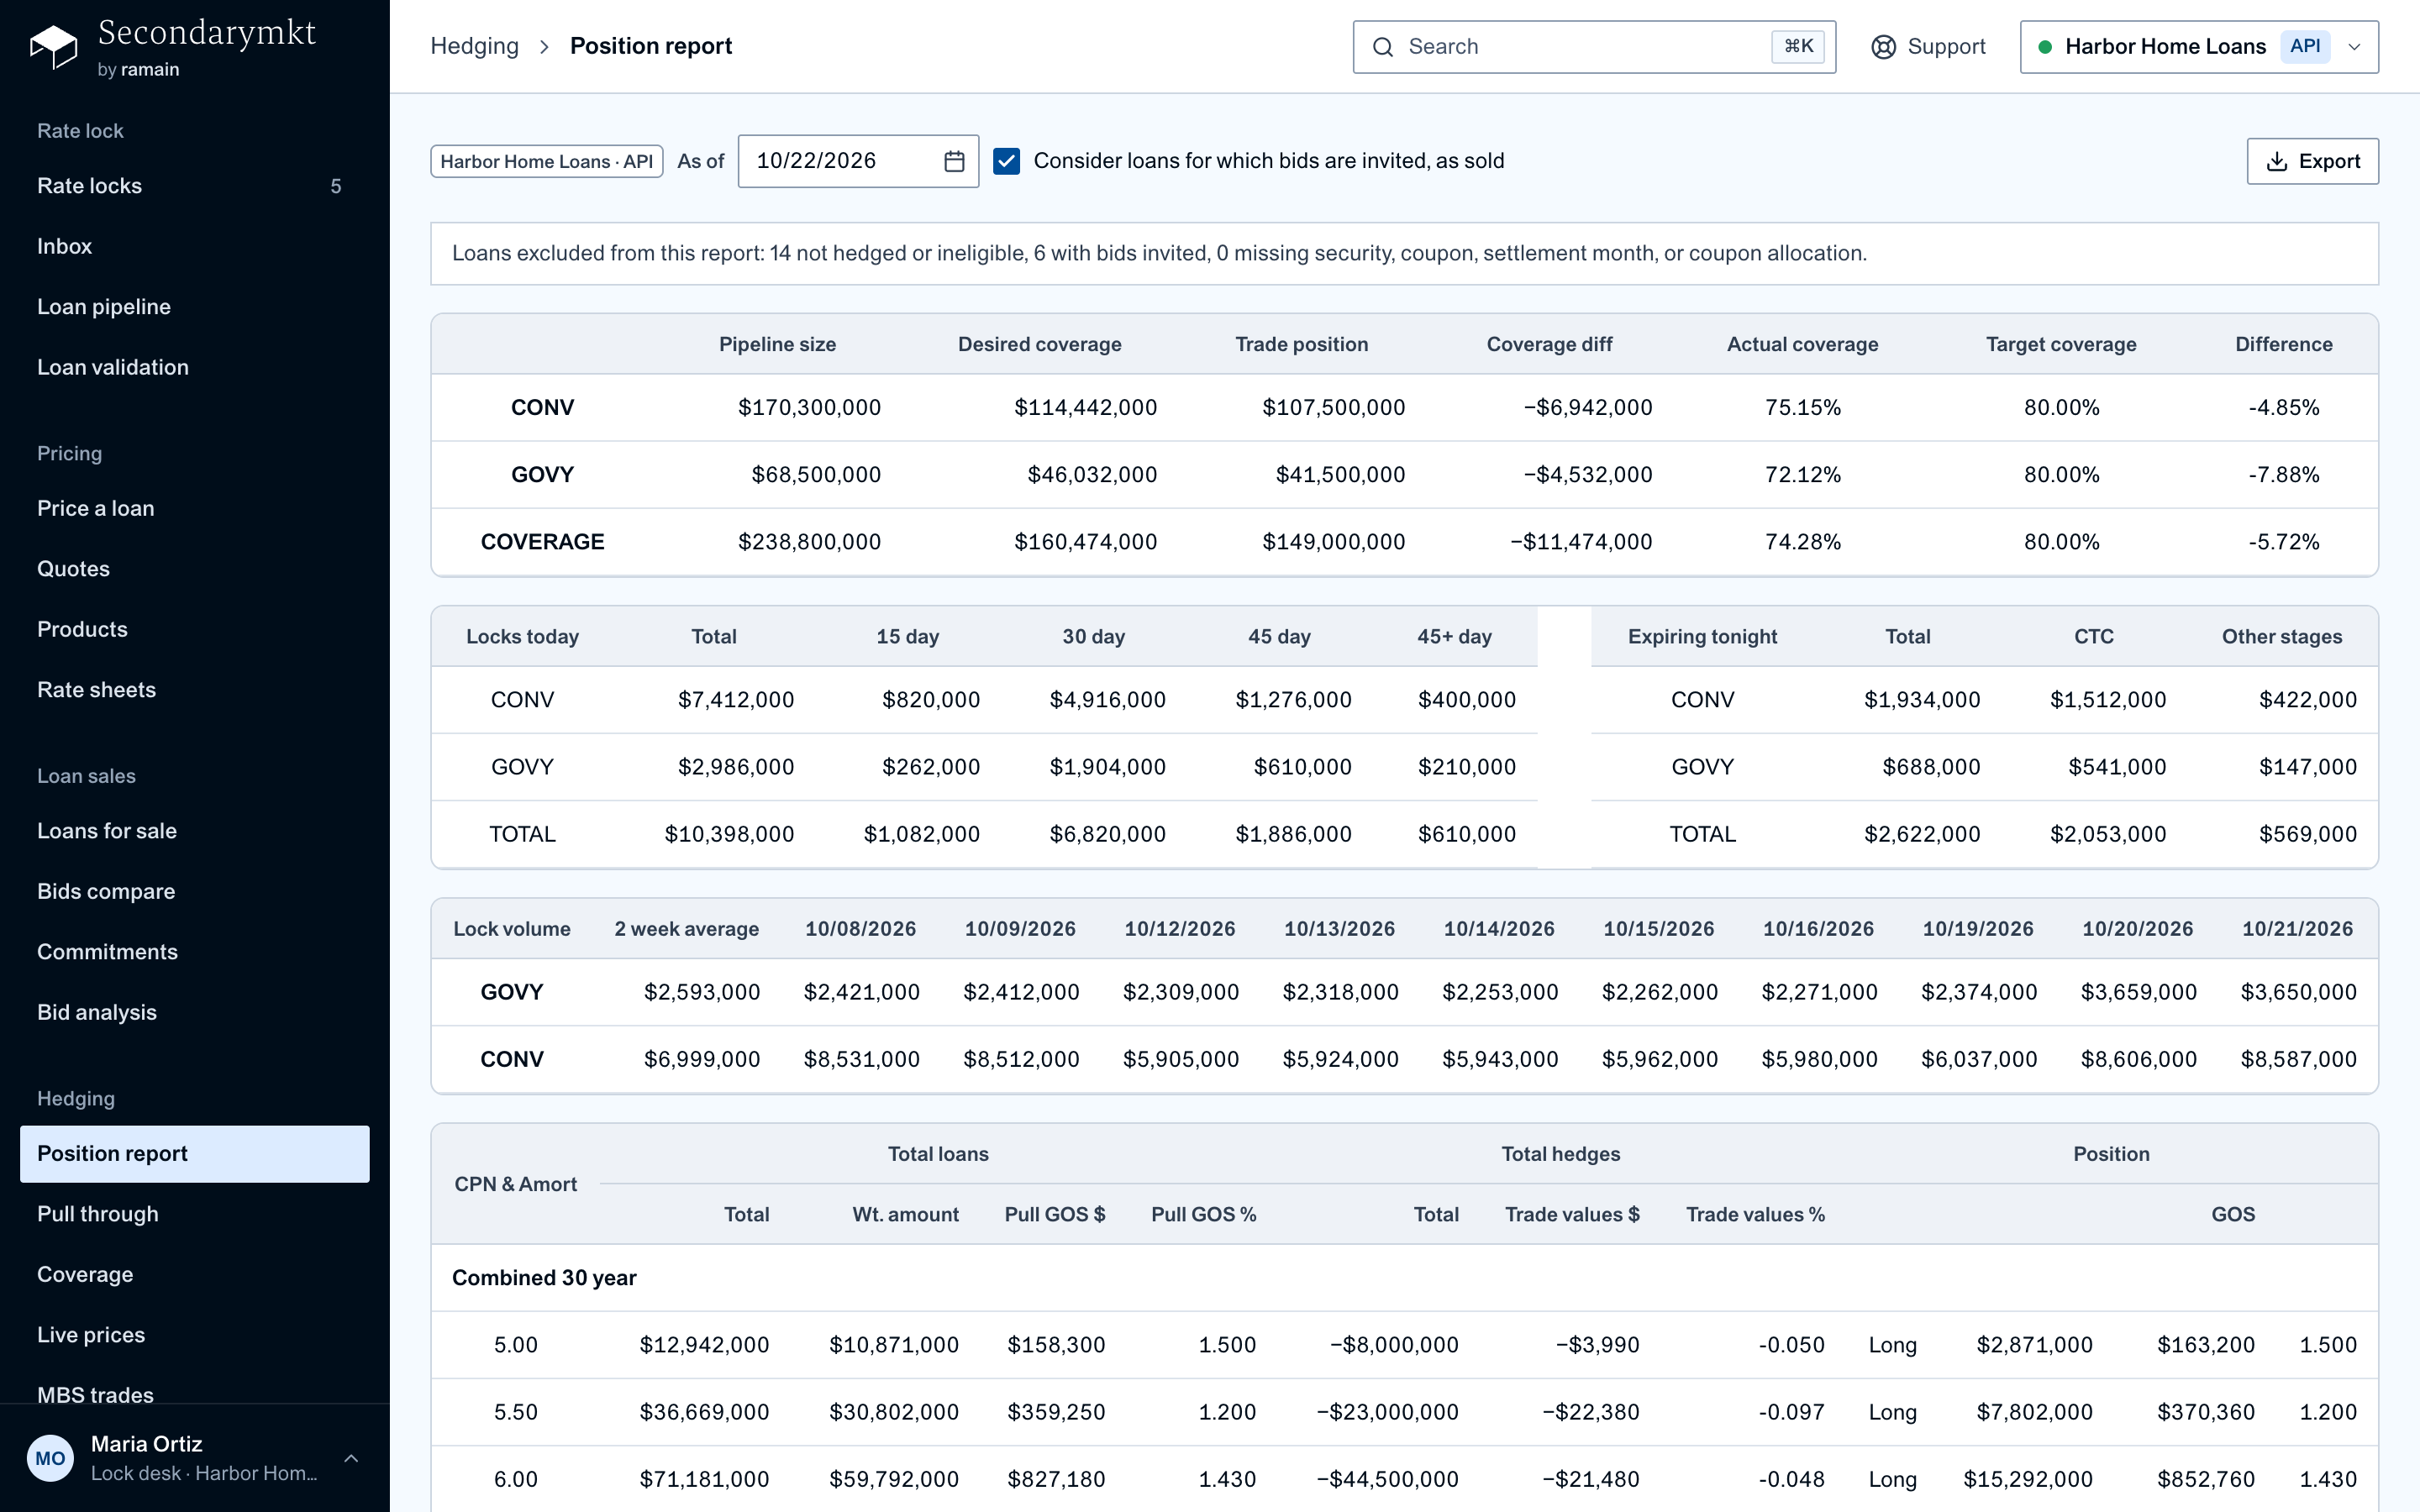This screenshot has width=2420, height=1512.
Task: Navigate to Quotes
Action: pyautogui.click(x=195, y=569)
